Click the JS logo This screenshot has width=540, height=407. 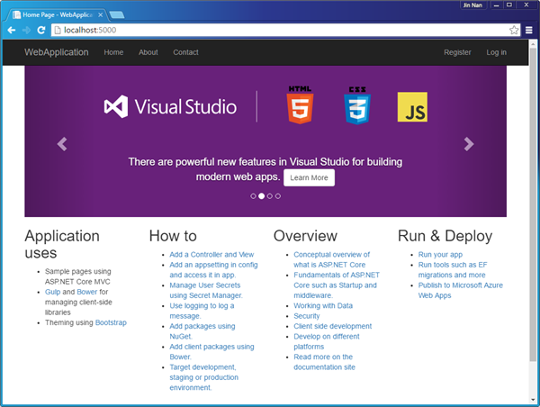[412, 107]
